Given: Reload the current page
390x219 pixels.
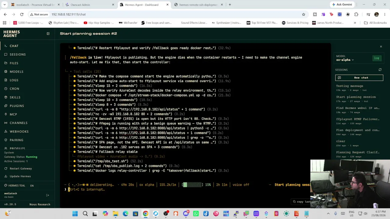Looking at the screenshot, I should pos(22,14).
